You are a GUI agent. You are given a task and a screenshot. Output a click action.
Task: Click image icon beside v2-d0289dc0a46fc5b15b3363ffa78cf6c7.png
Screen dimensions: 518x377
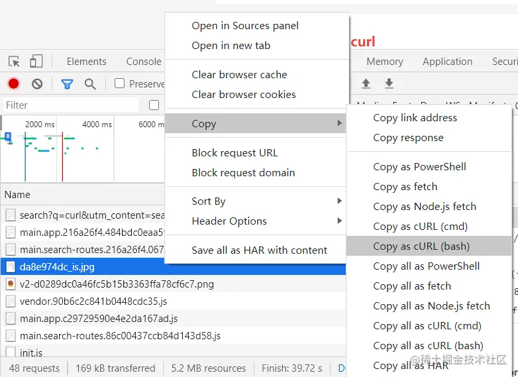11,284
